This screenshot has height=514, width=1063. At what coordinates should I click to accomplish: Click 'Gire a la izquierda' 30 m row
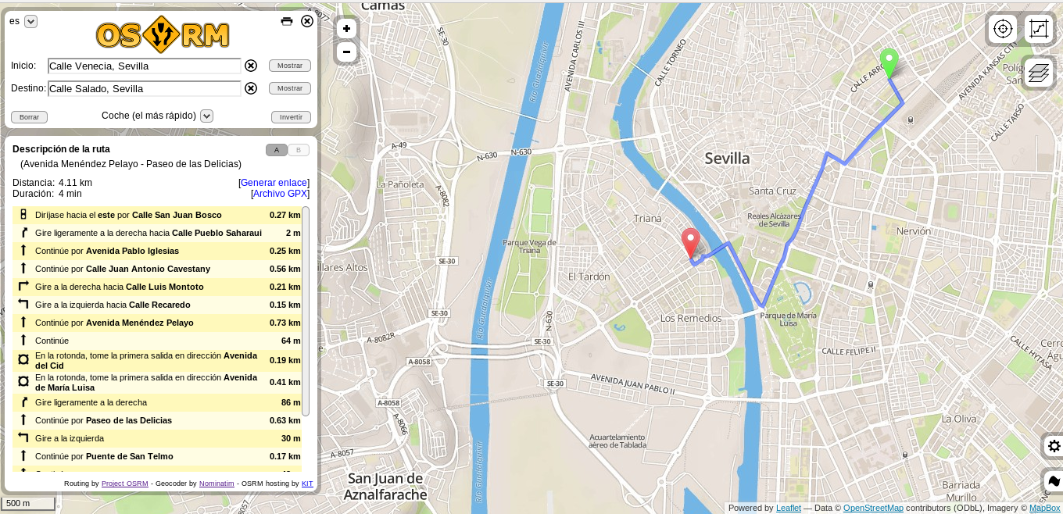click(156, 438)
